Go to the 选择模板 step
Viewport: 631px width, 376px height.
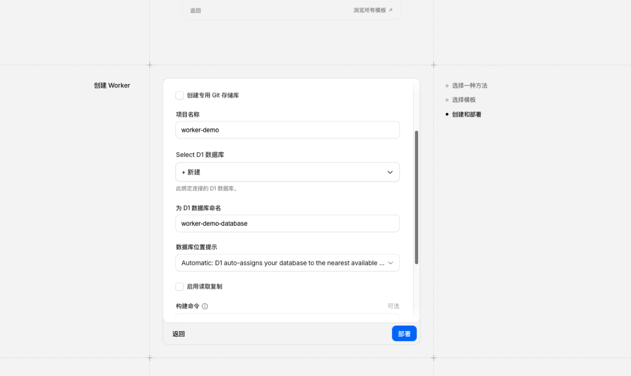pyautogui.click(x=463, y=100)
